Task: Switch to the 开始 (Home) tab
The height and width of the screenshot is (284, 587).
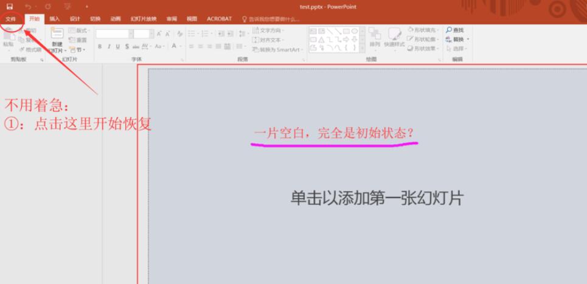Action: pos(35,19)
